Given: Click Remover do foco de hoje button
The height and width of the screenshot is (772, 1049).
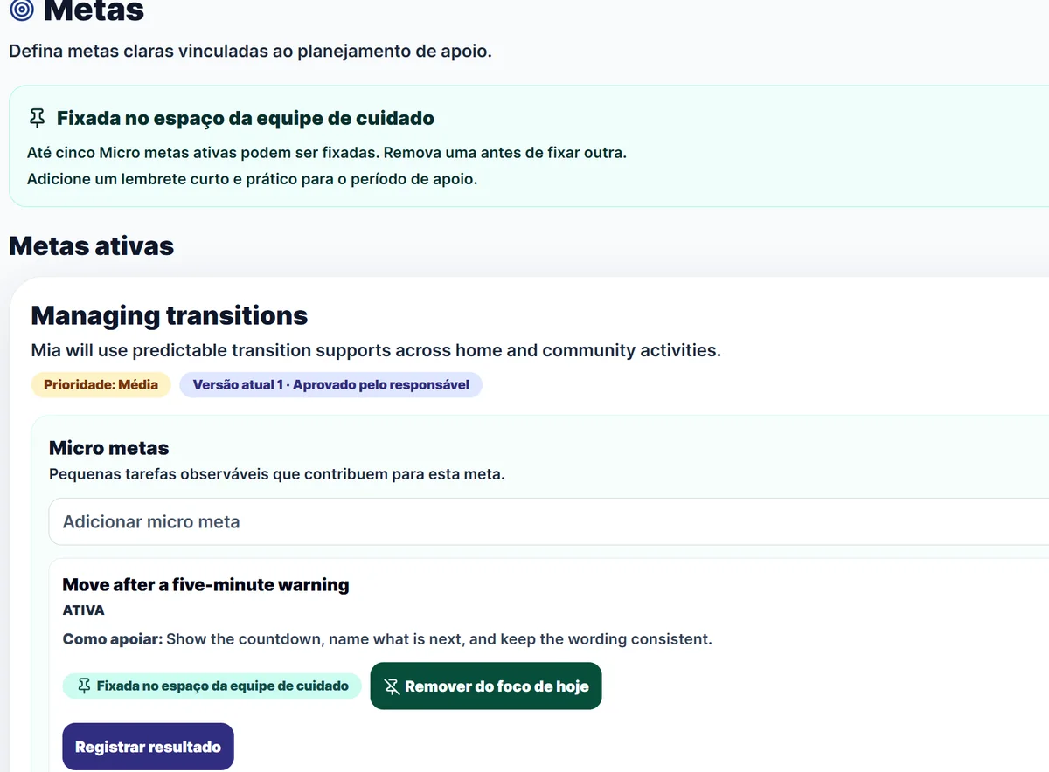Looking at the screenshot, I should 486,686.
